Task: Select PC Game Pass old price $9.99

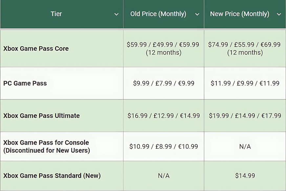Action: tap(164, 83)
